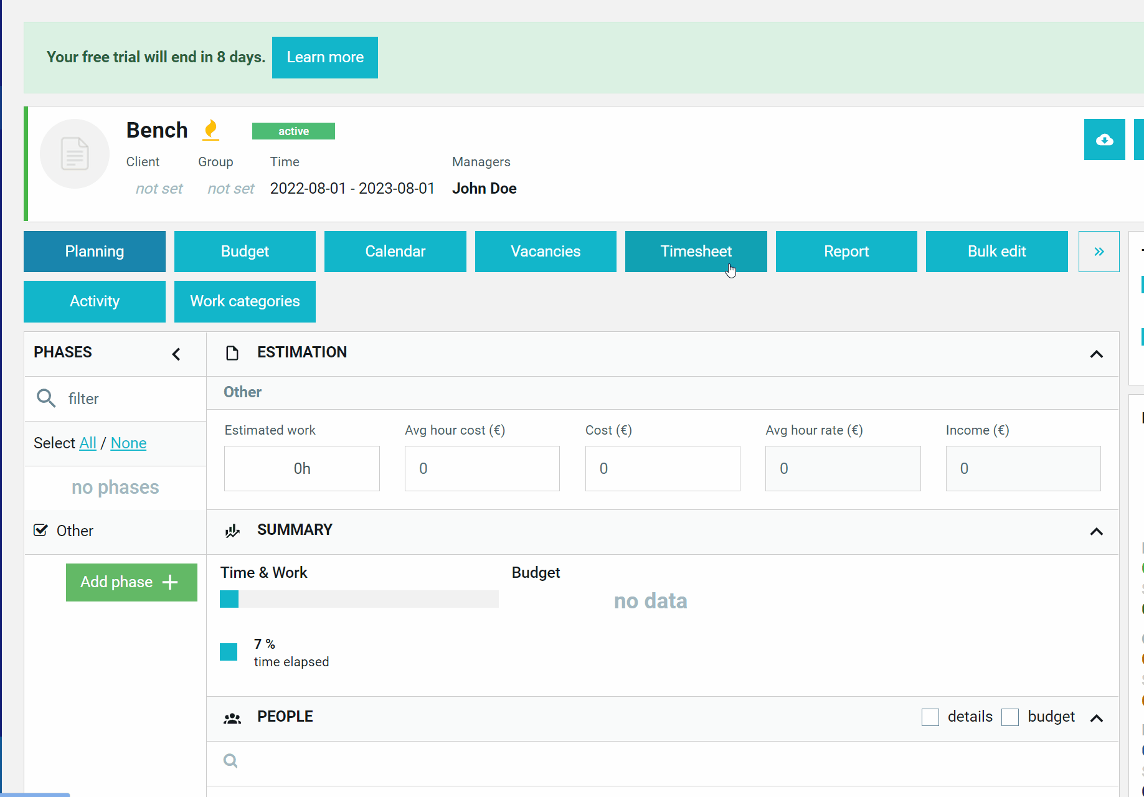
Task: Click the Estimated work input field
Action: point(302,468)
